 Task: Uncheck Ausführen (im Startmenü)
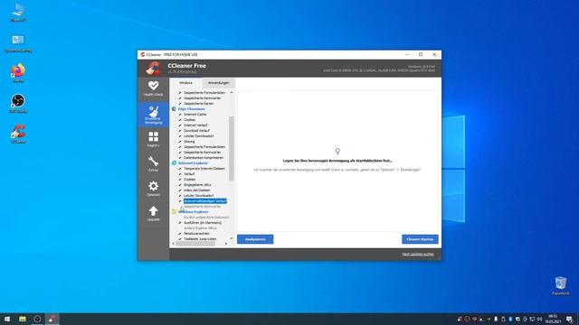pos(180,223)
